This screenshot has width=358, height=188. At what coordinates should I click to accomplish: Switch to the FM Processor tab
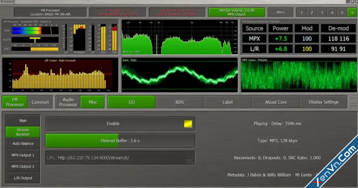tap(15, 102)
